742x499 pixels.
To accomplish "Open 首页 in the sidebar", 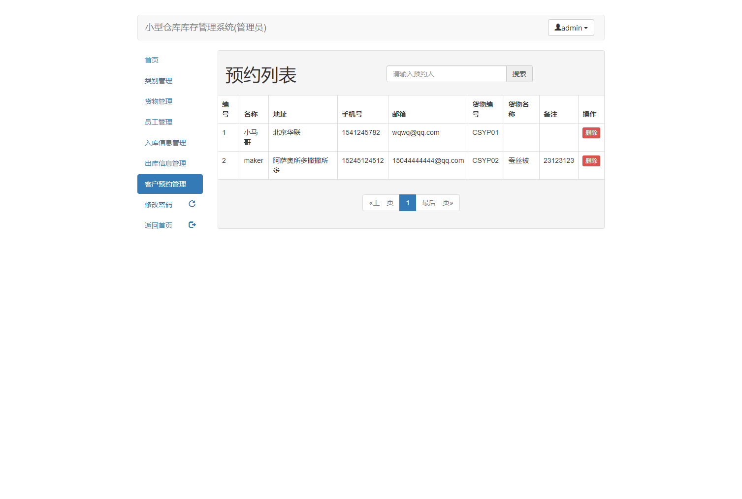I will [x=170, y=60].
